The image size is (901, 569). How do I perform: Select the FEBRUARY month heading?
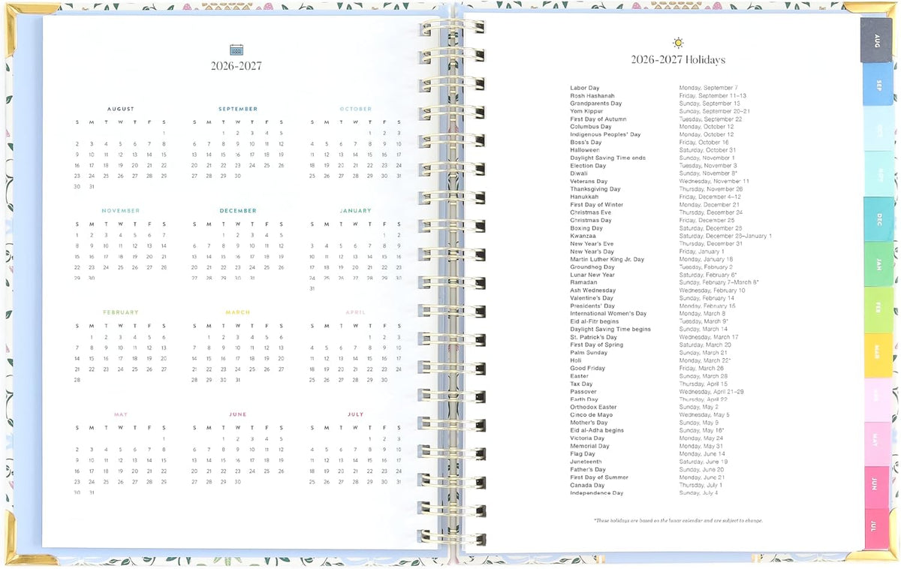[120, 312]
